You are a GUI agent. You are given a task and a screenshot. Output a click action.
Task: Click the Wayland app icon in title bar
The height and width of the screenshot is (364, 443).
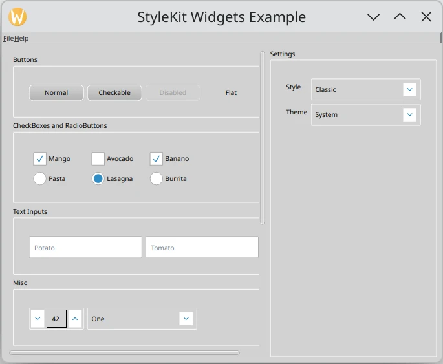[x=17, y=17]
